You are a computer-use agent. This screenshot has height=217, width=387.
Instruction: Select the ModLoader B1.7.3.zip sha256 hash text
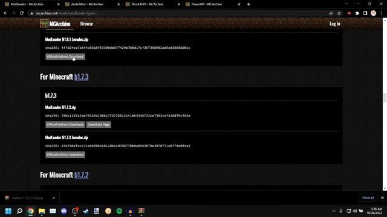coord(126,116)
